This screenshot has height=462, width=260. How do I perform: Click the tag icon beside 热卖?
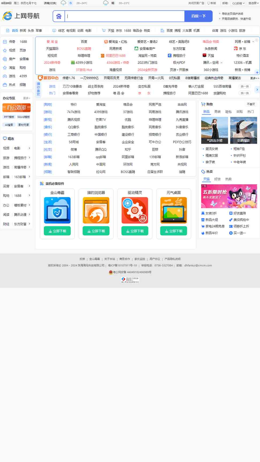(x=203, y=172)
